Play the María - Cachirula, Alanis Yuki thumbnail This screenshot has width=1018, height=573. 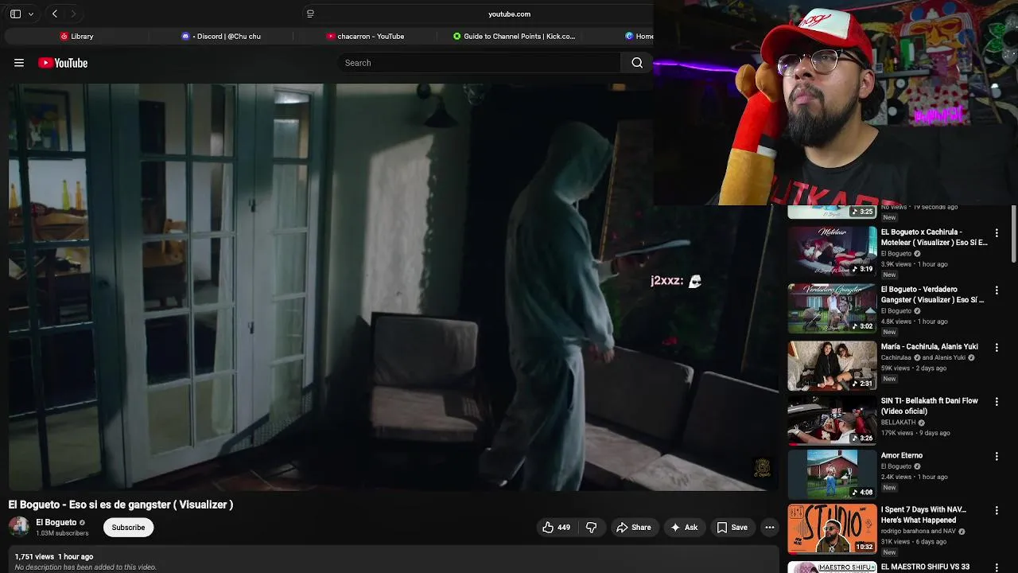pos(832,365)
